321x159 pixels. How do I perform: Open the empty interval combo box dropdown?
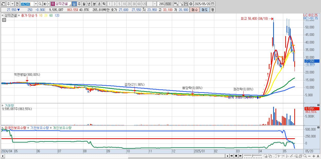click(x=155, y=4)
